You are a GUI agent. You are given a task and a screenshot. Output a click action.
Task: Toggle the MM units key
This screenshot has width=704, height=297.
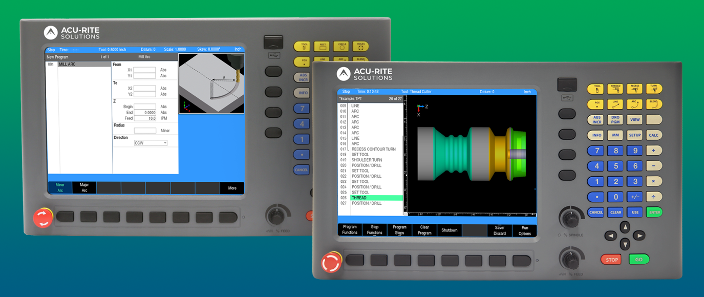coord(615,136)
